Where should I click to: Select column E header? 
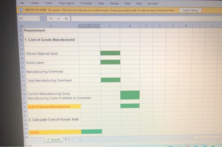pos(146,26)
